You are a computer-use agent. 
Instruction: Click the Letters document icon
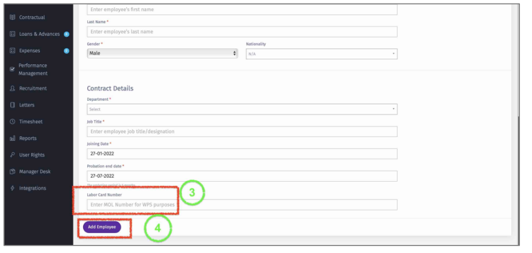click(13, 105)
